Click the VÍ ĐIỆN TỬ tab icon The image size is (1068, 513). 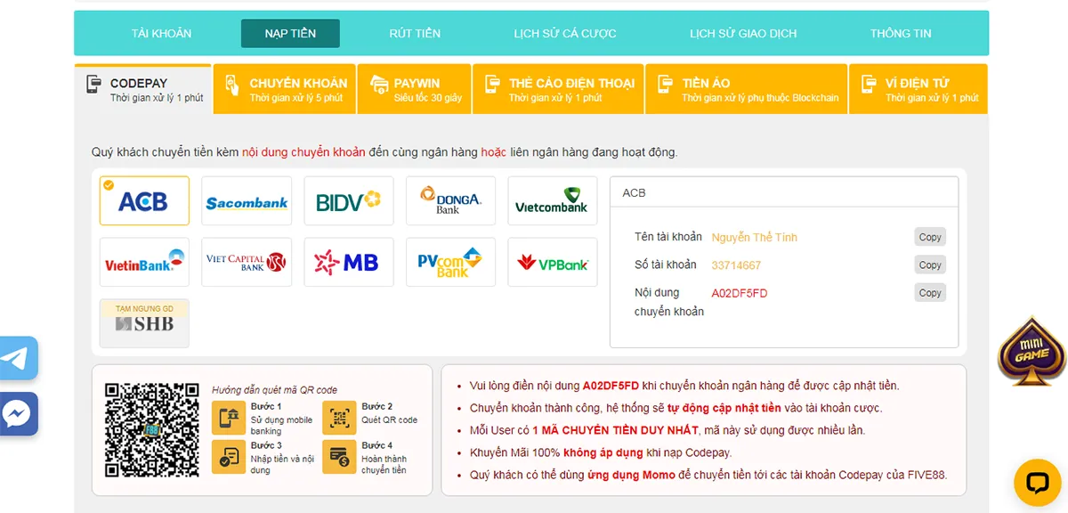tap(869, 85)
